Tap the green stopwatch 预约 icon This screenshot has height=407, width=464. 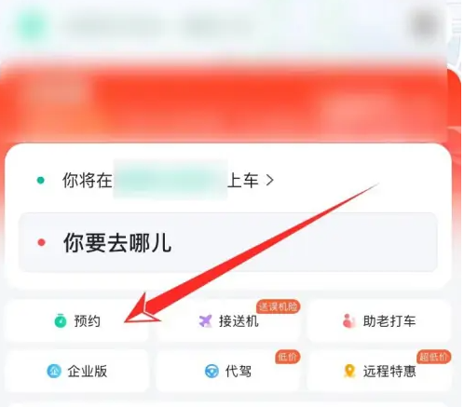point(61,321)
